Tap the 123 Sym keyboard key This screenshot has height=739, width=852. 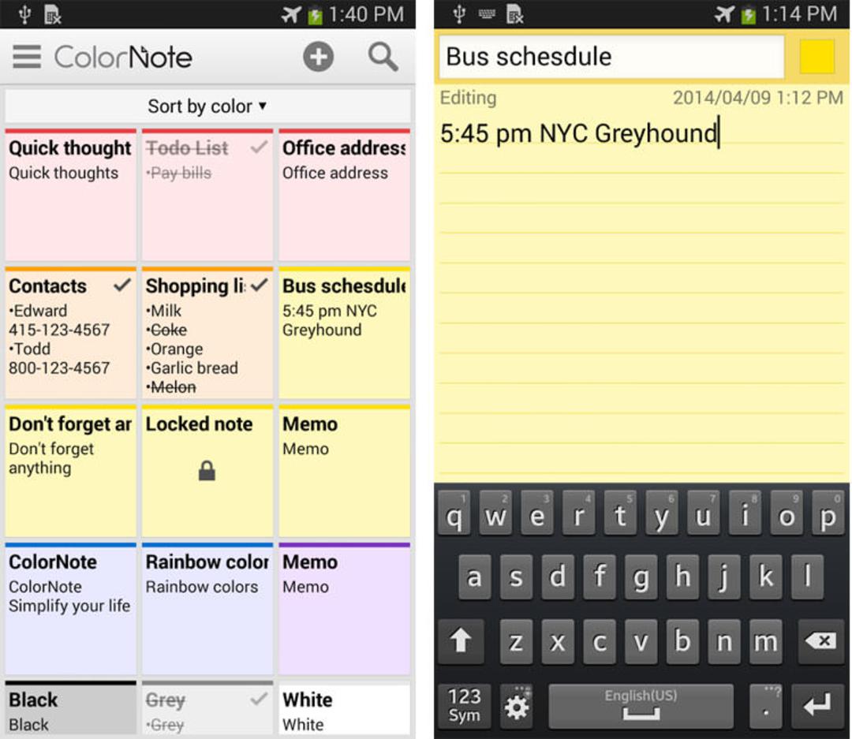[x=464, y=706]
